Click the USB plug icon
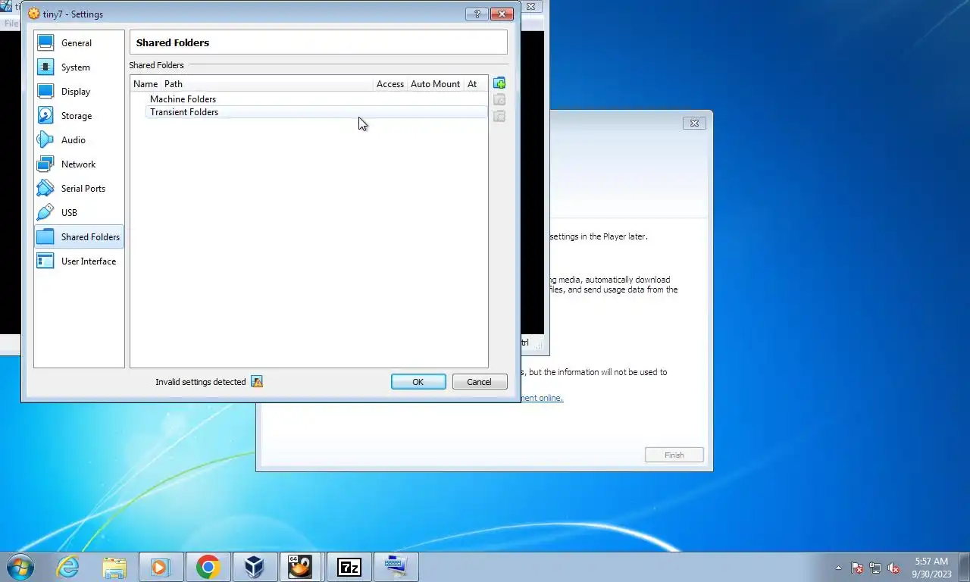Image resolution: width=970 pixels, height=582 pixels. coord(45,213)
